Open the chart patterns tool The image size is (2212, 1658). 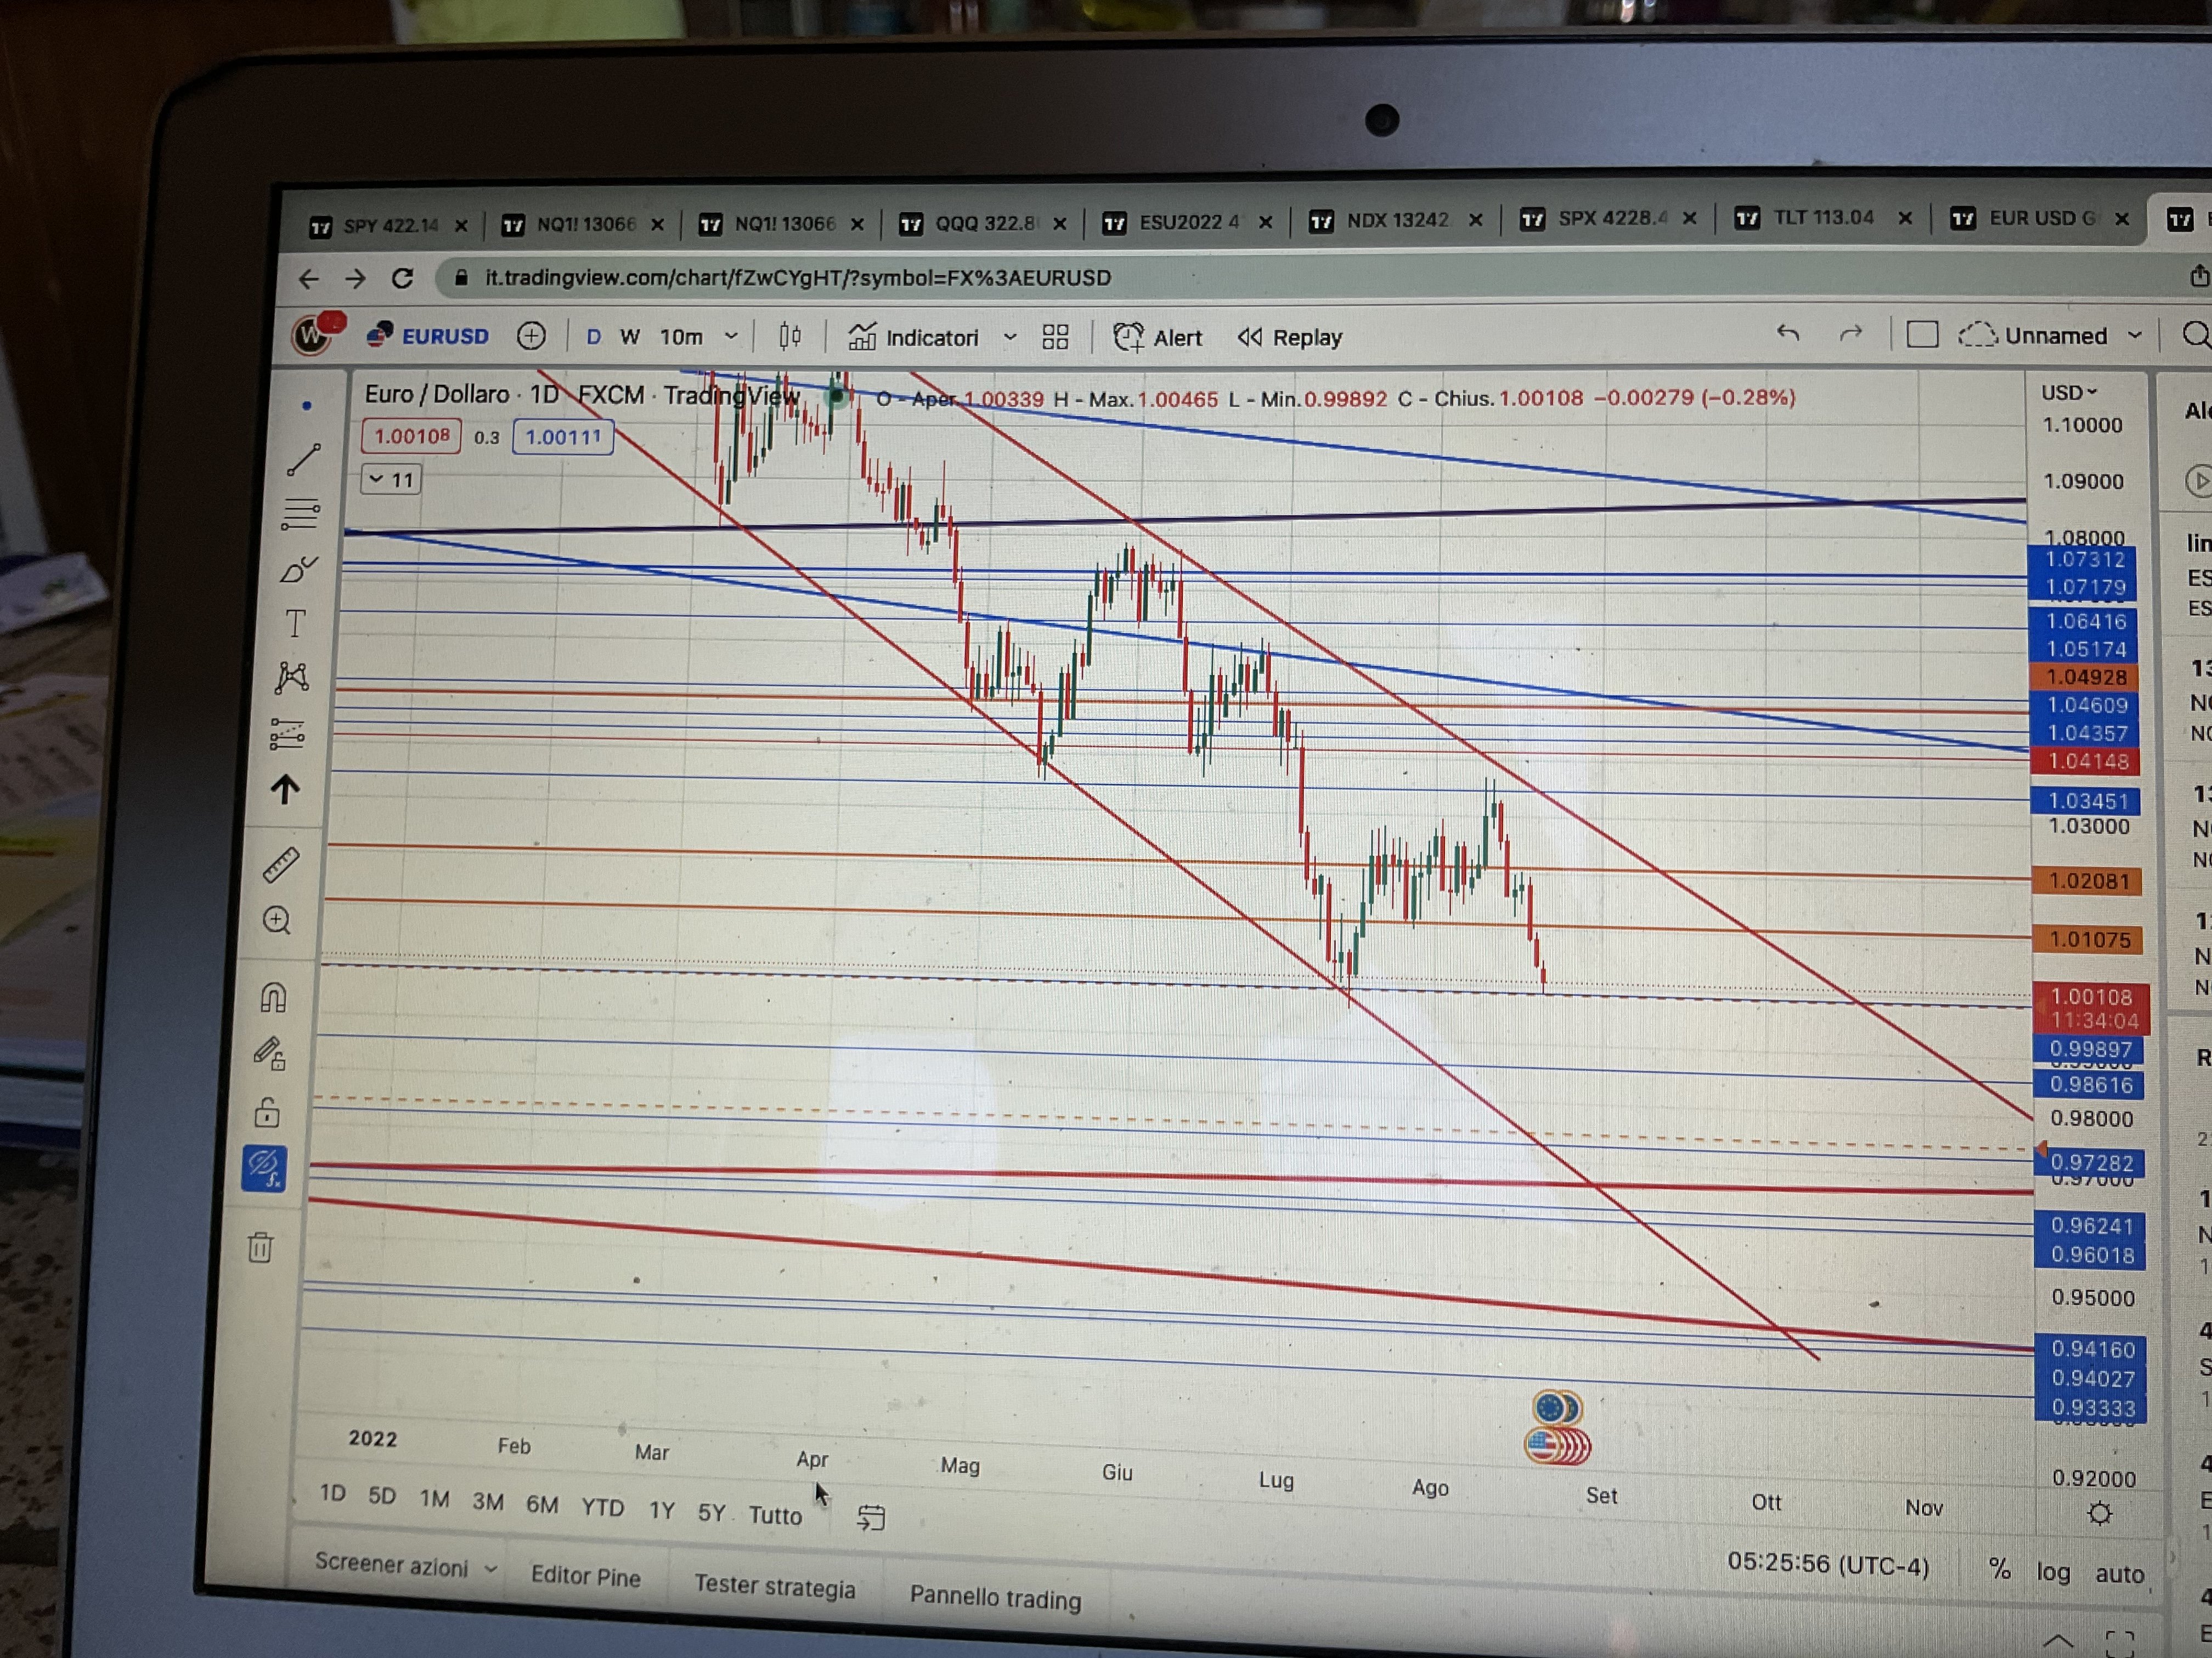coord(292,678)
